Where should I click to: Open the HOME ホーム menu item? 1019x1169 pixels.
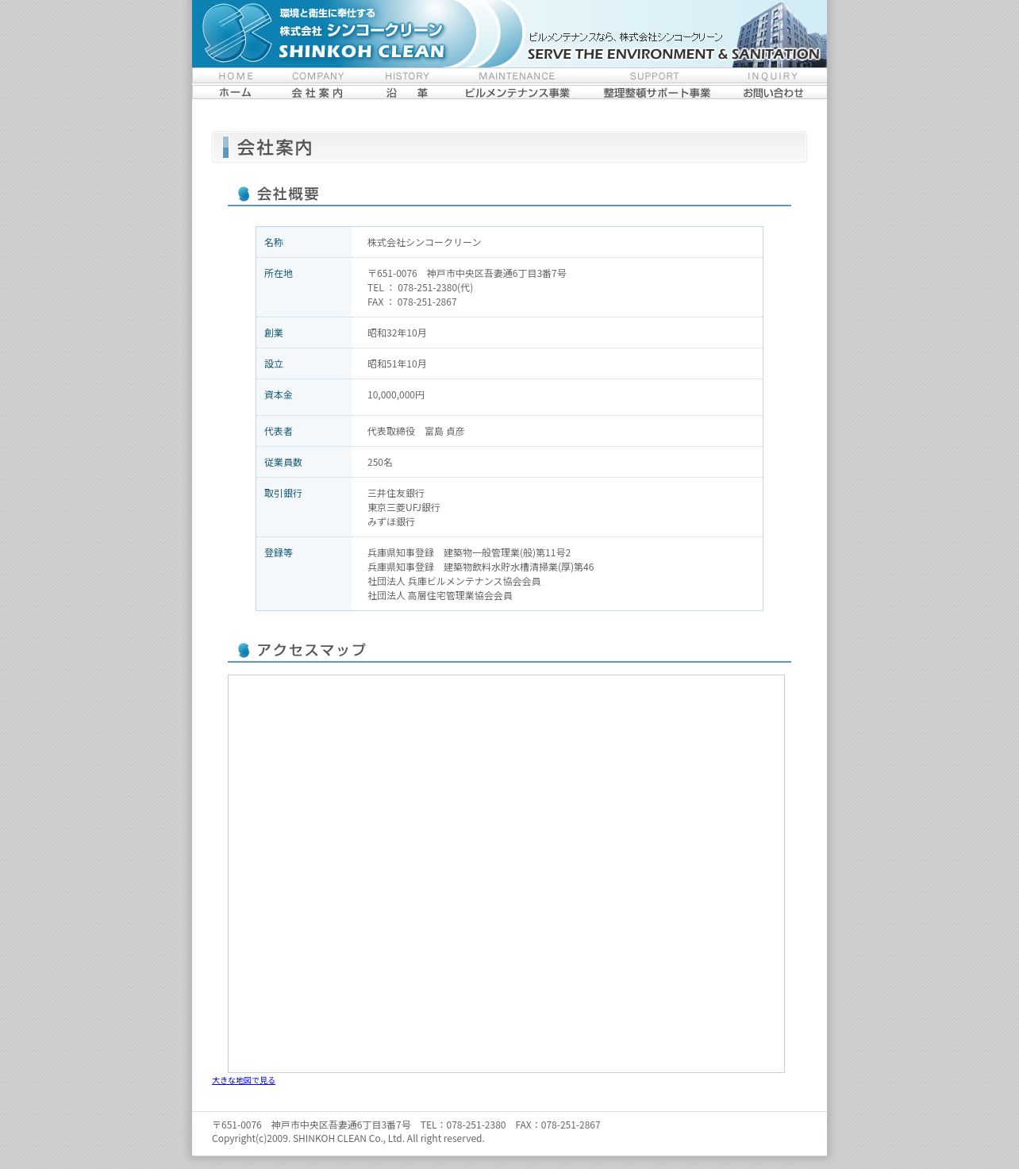(236, 84)
